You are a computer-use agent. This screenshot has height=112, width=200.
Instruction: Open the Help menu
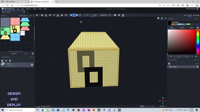(x=45, y=9)
